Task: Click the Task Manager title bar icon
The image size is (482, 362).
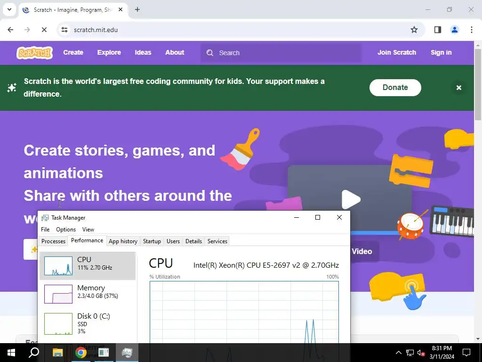Action: coord(45,218)
